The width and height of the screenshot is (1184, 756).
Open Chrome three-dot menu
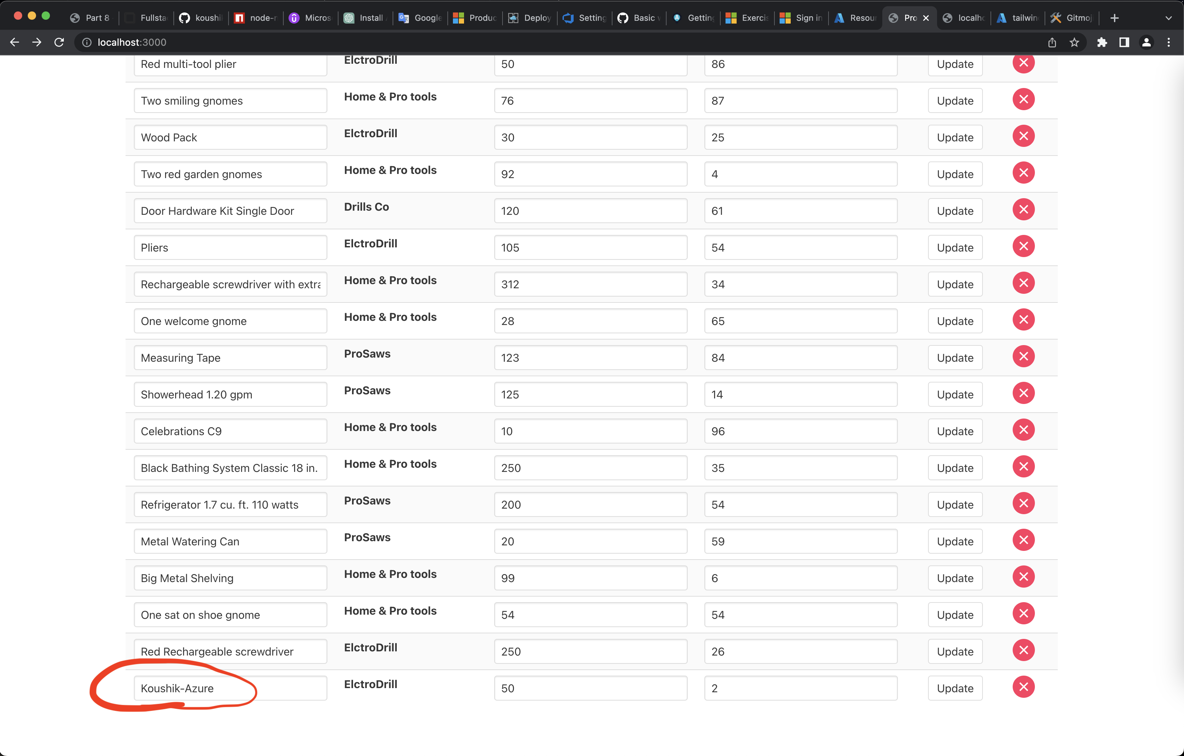pos(1168,42)
